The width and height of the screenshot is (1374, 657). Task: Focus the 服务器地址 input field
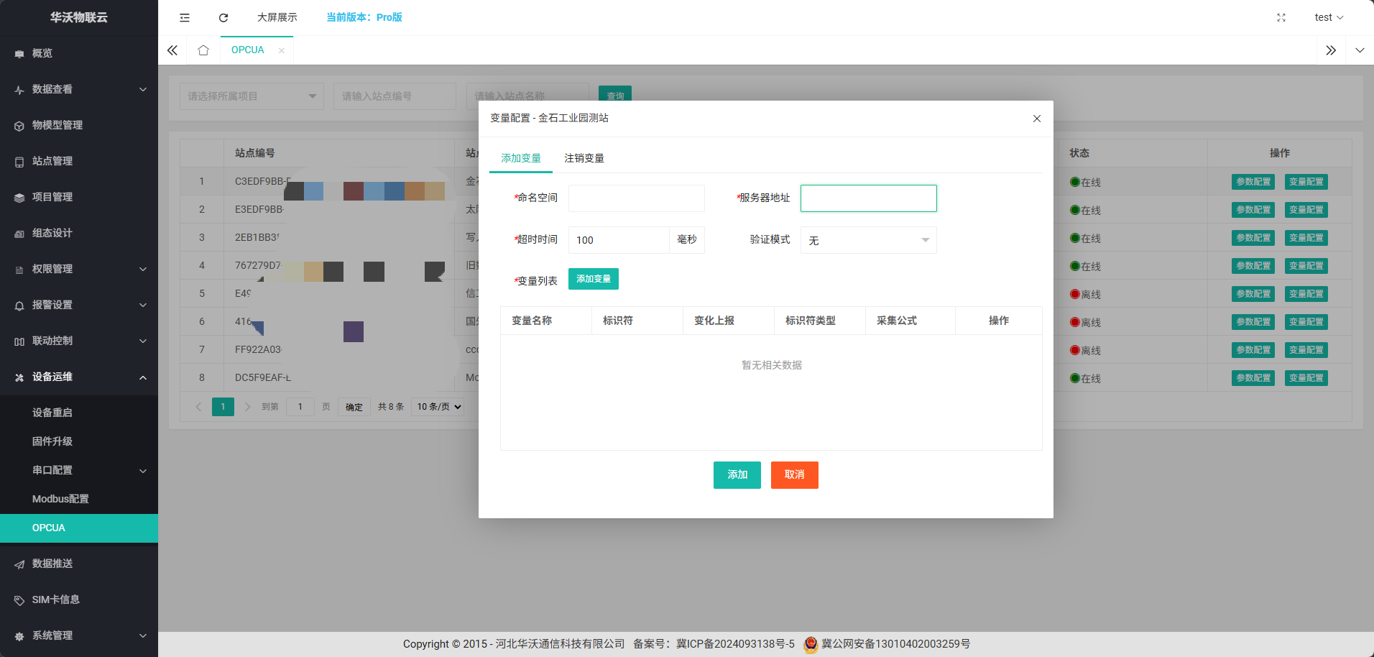868,198
